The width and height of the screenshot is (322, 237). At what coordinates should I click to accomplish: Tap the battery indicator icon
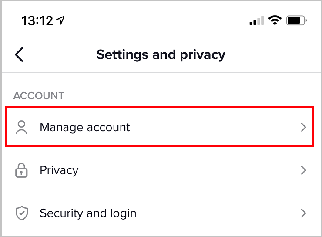296,20
